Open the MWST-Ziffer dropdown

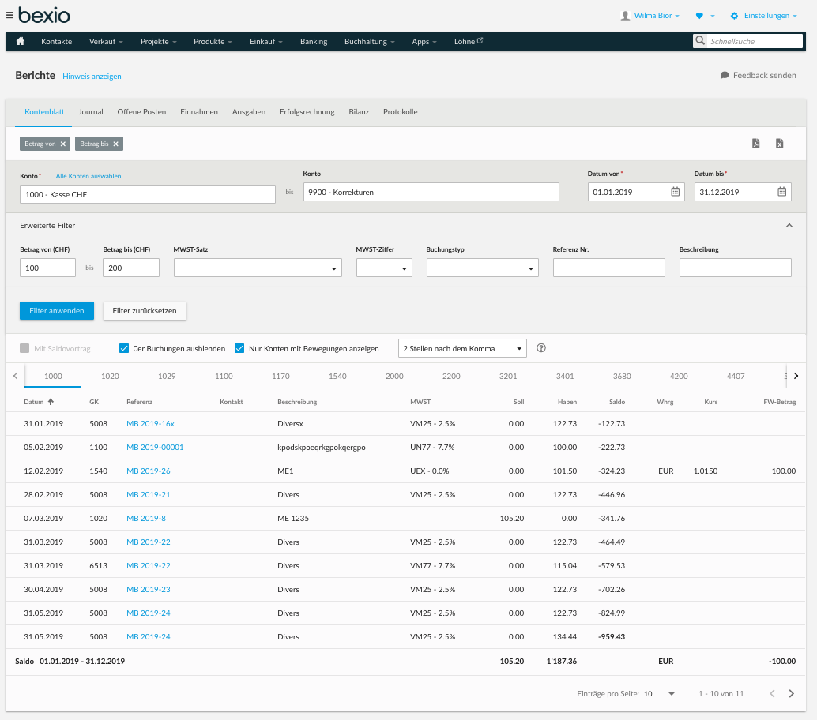384,268
